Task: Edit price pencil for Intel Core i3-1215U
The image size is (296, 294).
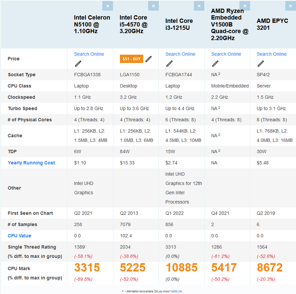Action: click(169, 64)
